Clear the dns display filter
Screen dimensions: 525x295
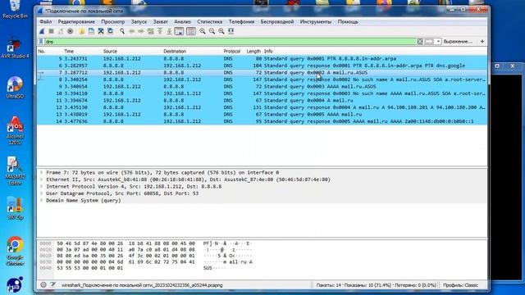pos(420,42)
